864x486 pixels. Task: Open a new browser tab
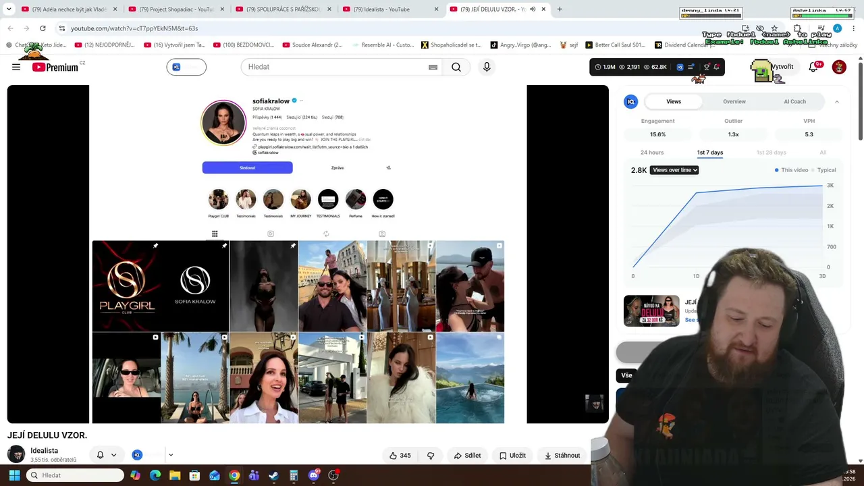560,9
